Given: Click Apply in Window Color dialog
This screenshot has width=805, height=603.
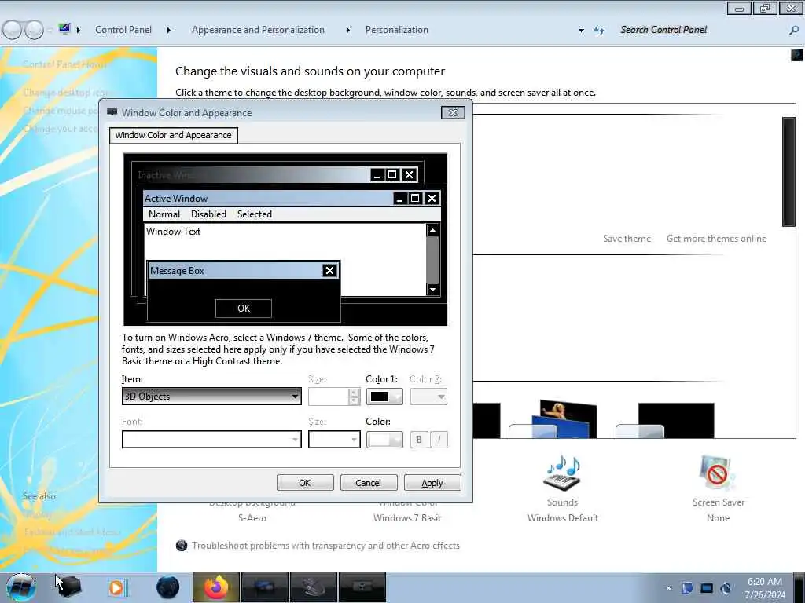Looking at the screenshot, I should coord(432,483).
